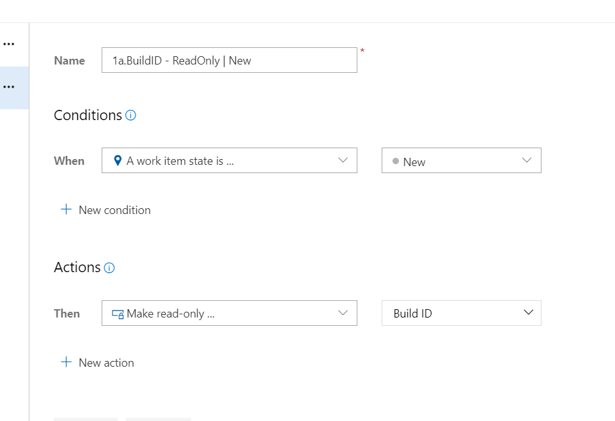
Task: Open the Build ID field dropdown arrow
Action: [x=528, y=312]
